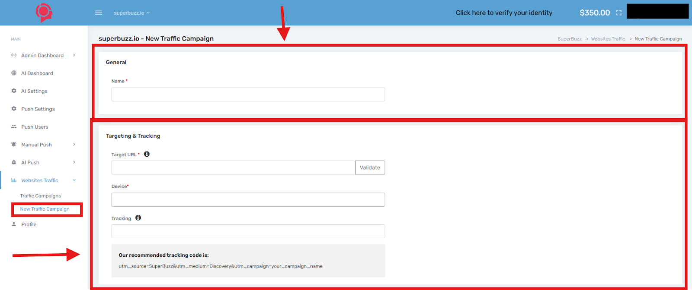
Task: Click the New Traffic Campaign breadcrumb
Action: (x=658, y=39)
